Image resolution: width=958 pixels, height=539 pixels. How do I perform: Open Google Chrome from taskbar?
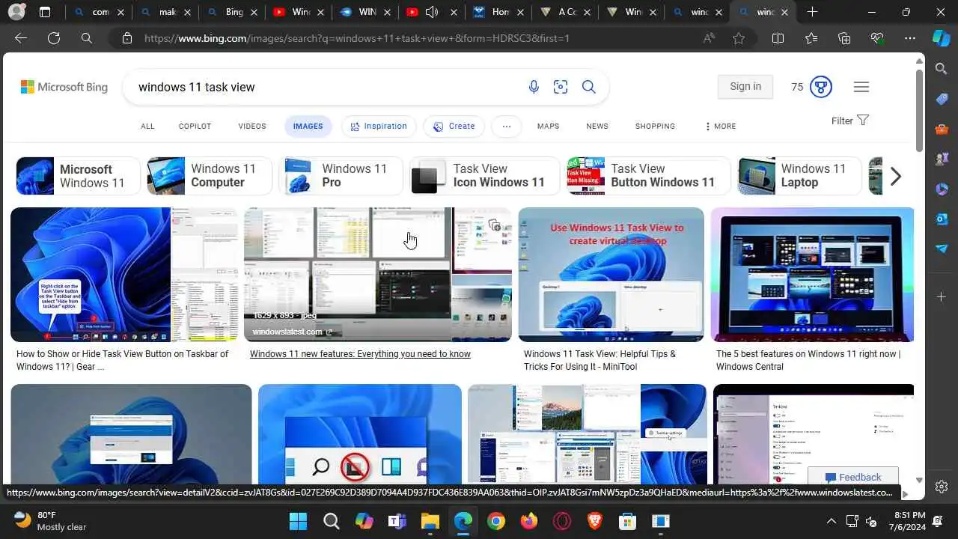pyautogui.click(x=495, y=521)
